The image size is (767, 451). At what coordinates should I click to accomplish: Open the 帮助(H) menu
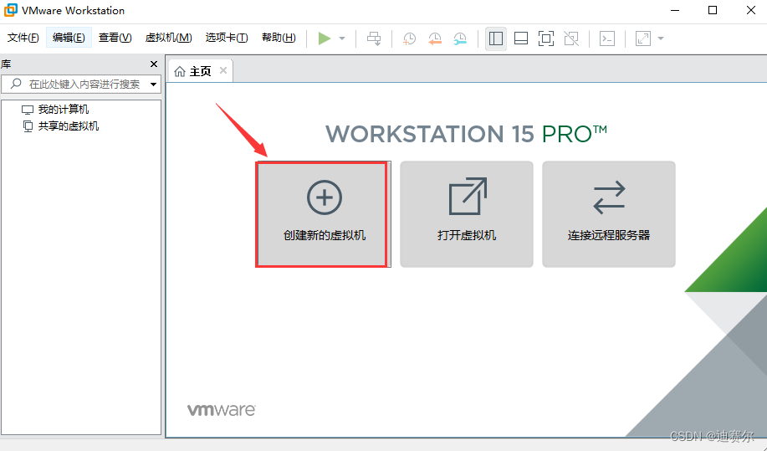coord(279,38)
